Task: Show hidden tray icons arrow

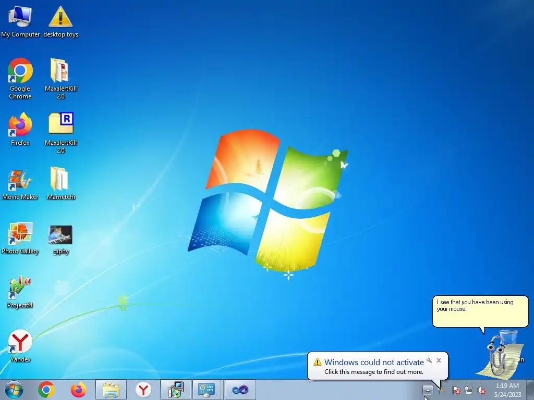Action: click(428, 390)
